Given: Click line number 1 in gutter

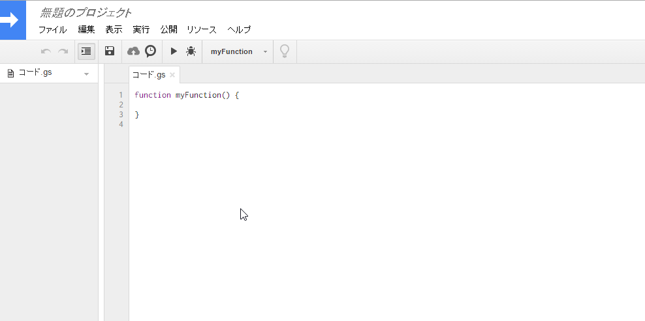Looking at the screenshot, I should pyautogui.click(x=121, y=95).
